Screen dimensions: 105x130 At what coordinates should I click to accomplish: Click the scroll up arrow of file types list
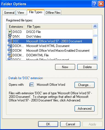click(95, 26)
